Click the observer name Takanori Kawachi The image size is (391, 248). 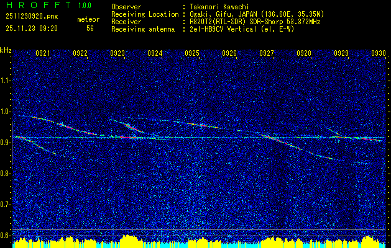219,7
